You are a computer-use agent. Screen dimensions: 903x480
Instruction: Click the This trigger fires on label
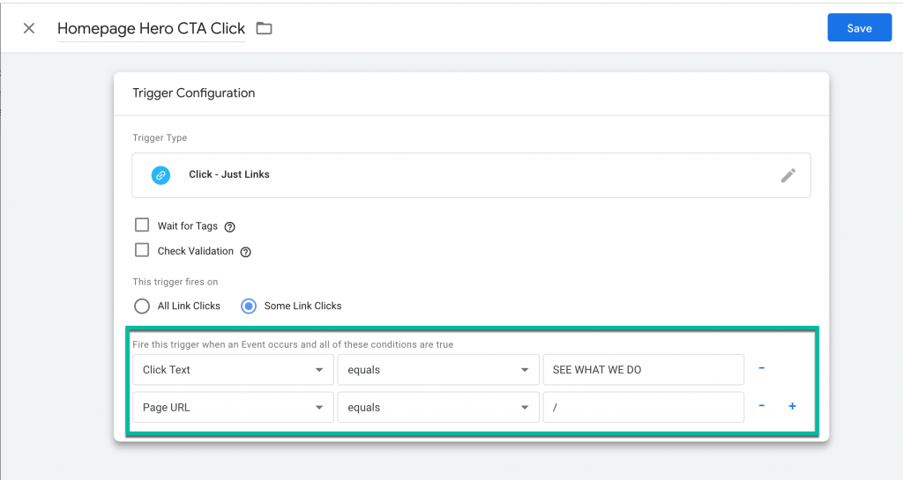pyautogui.click(x=175, y=282)
